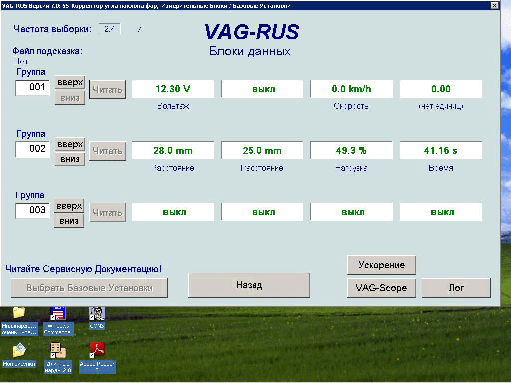Select the 49.3 % load value field

351,151
